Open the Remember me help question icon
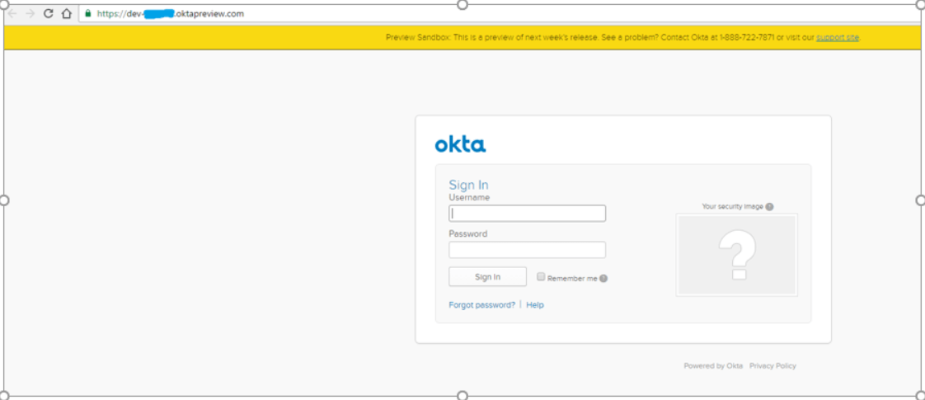 point(603,279)
